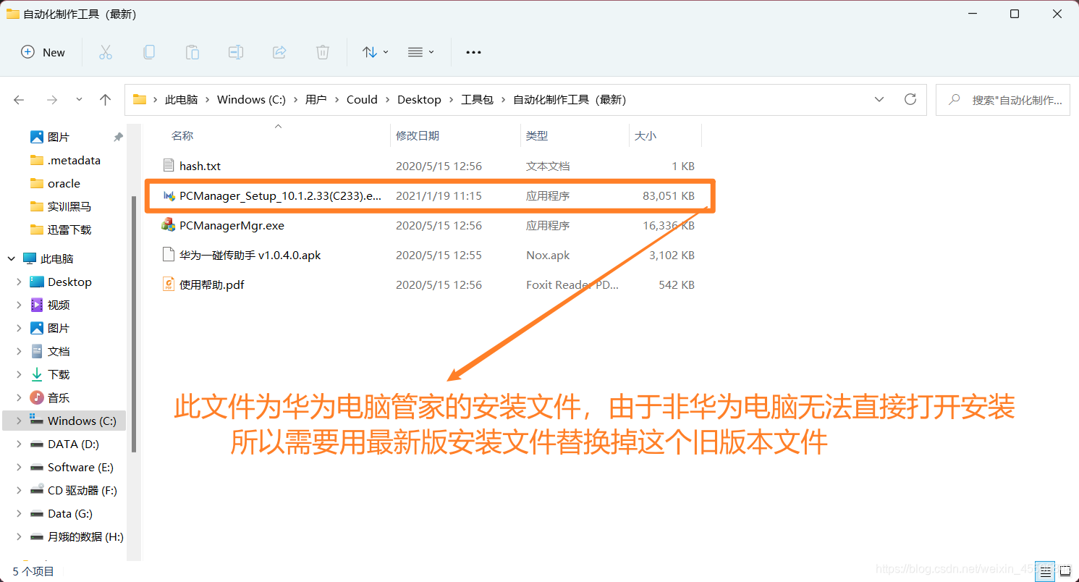Screen dimensions: 1079x582
Task: Click 此电脑 in the address bar
Action: click(181, 100)
